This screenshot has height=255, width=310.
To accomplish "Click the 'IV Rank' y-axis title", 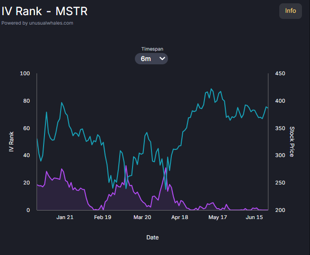I will tap(11, 142).
